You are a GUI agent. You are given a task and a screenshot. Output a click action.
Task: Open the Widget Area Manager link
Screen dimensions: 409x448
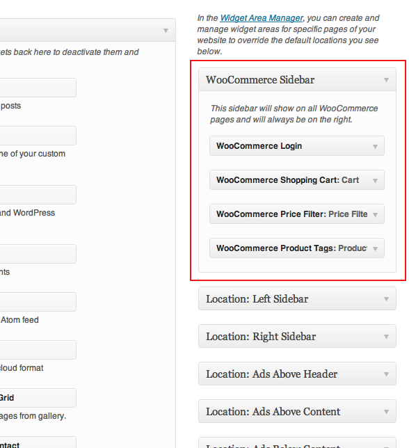(261, 18)
